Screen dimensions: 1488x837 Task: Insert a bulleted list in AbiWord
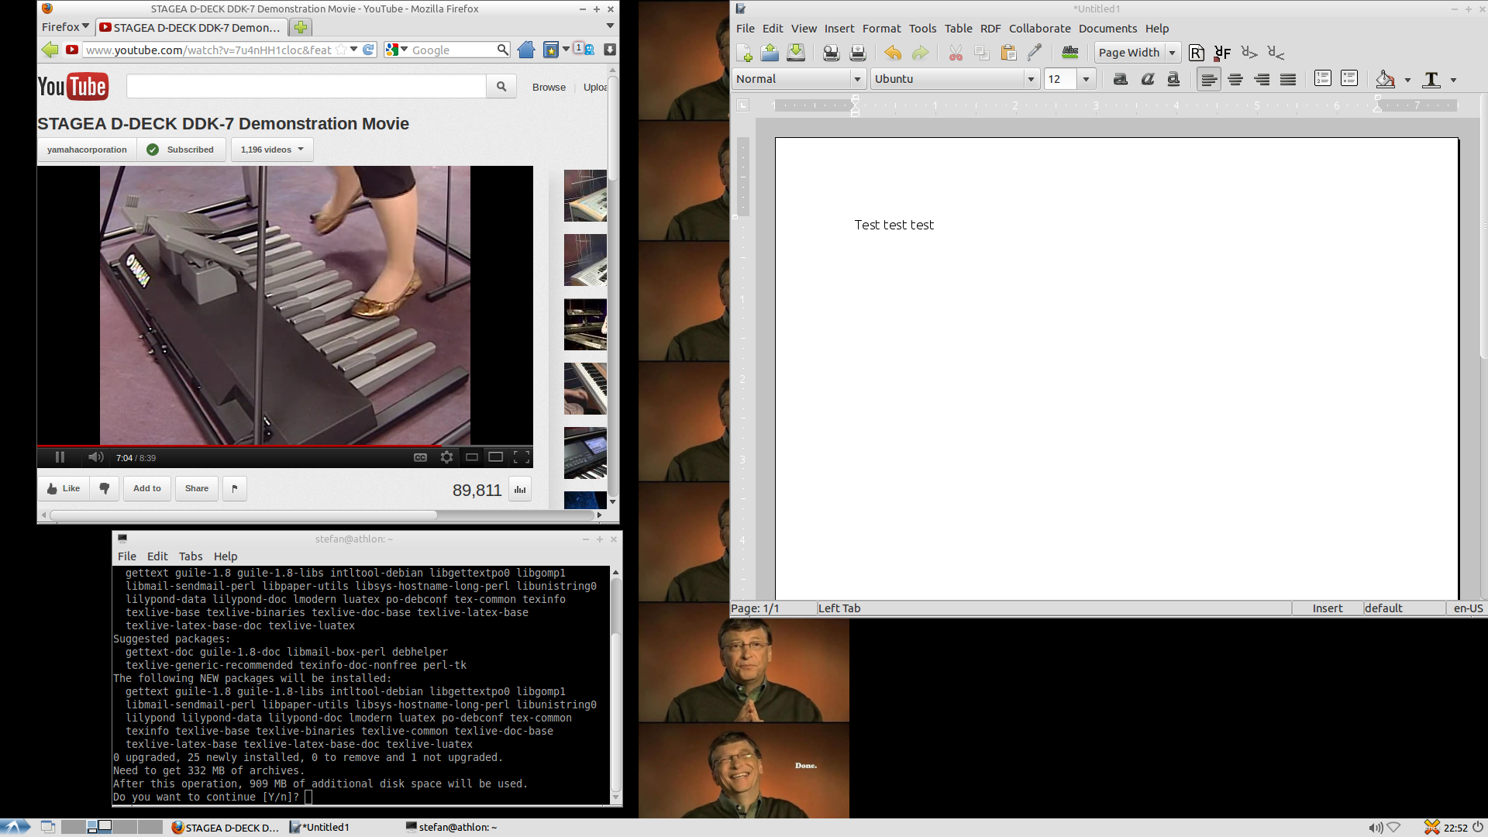tap(1349, 79)
